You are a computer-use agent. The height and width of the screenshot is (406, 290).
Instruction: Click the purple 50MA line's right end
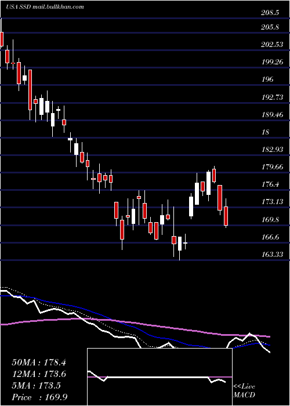(x=269, y=336)
